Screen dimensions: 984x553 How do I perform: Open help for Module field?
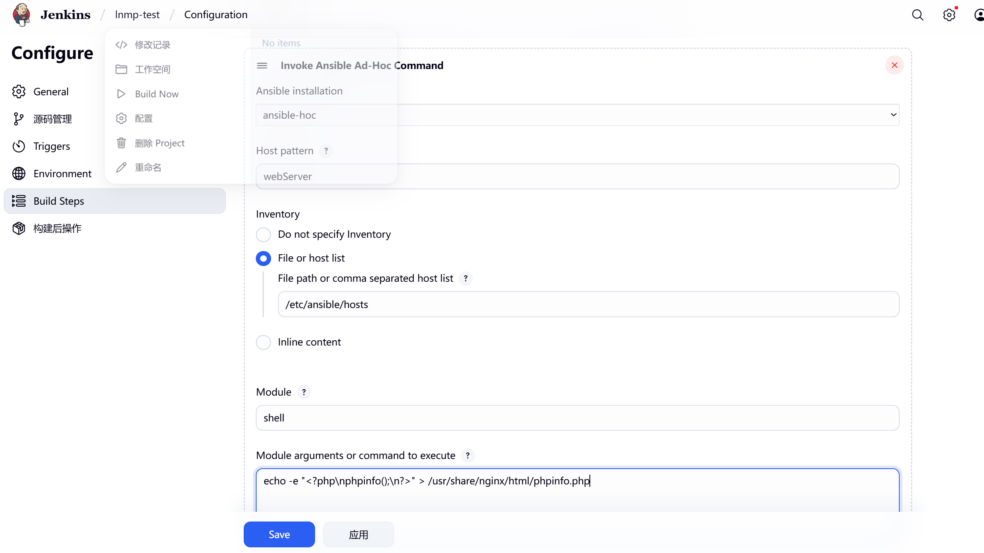pos(304,392)
